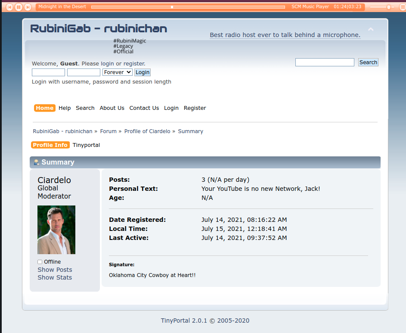Image resolution: width=406 pixels, height=333 pixels.
Task: Click the Forum breadcrumb link
Action: coord(108,131)
